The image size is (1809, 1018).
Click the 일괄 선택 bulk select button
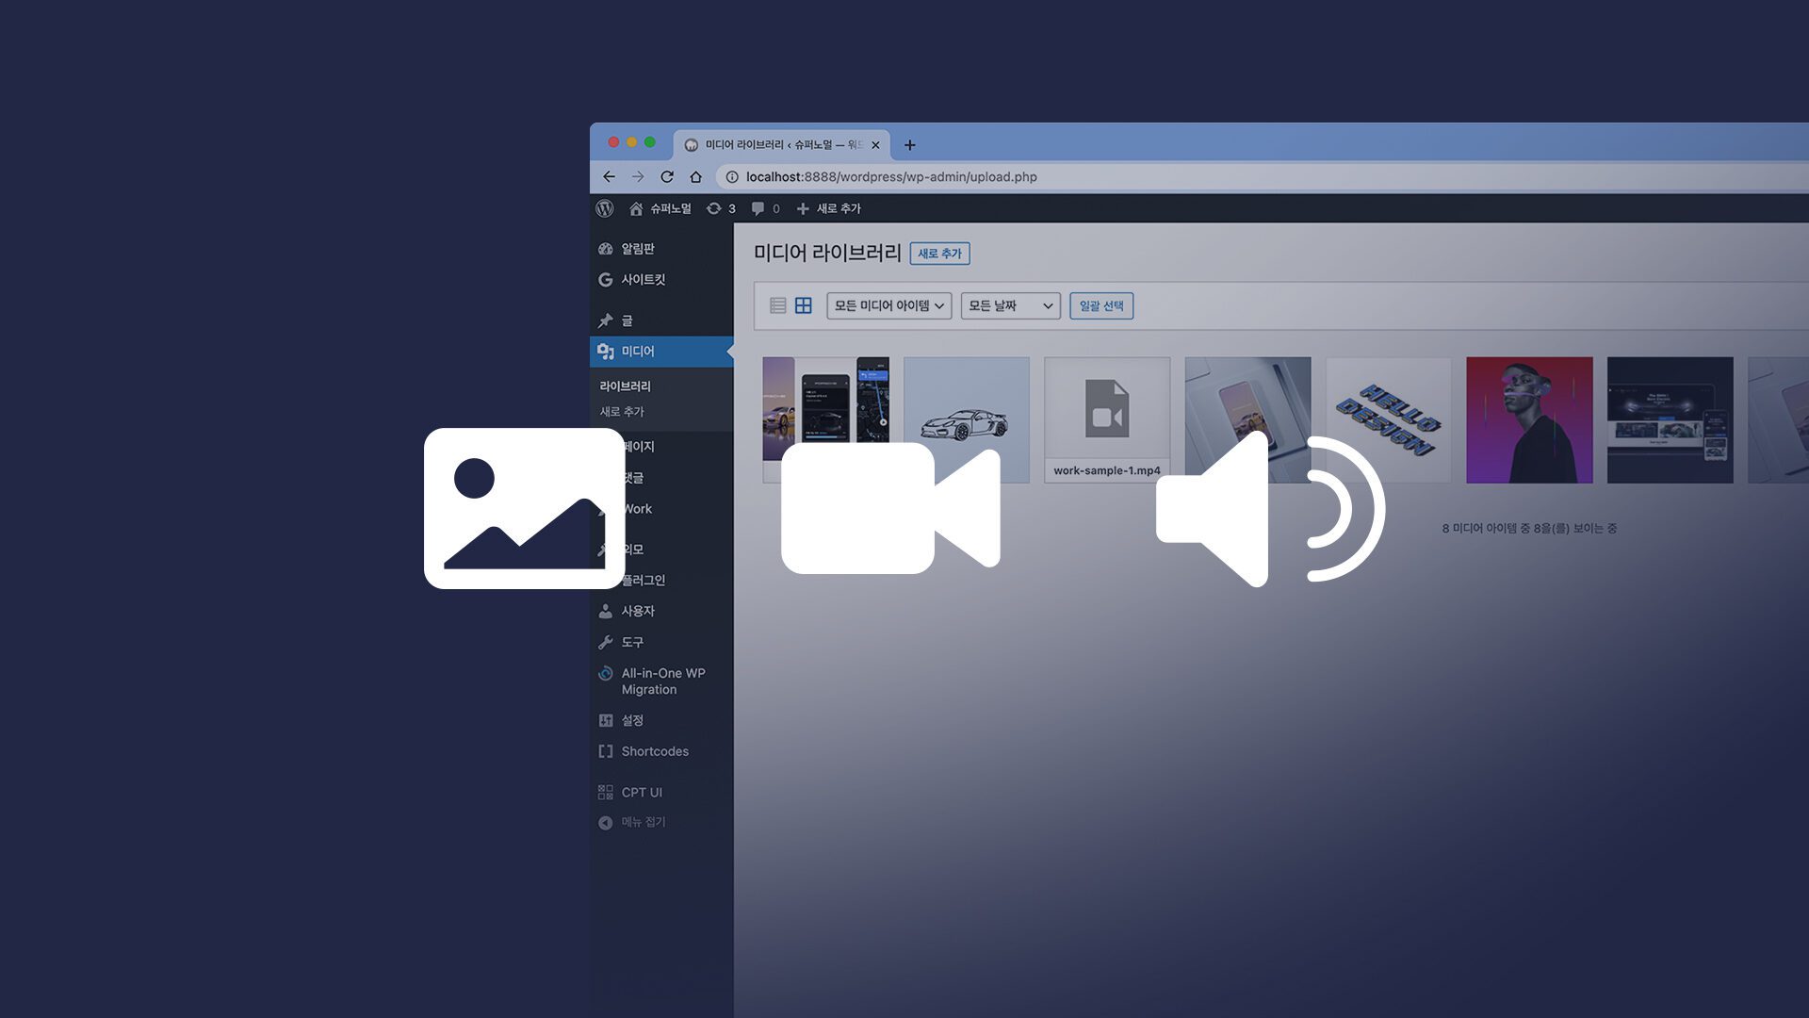1100,305
